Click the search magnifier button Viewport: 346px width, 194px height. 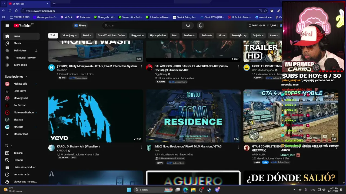[188, 26]
